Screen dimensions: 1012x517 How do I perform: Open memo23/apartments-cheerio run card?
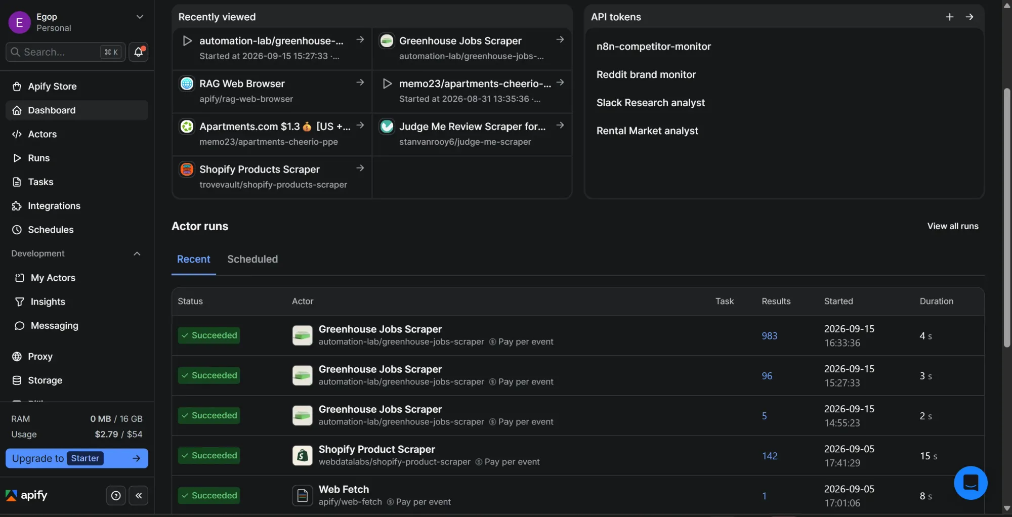(x=472, y=91)
